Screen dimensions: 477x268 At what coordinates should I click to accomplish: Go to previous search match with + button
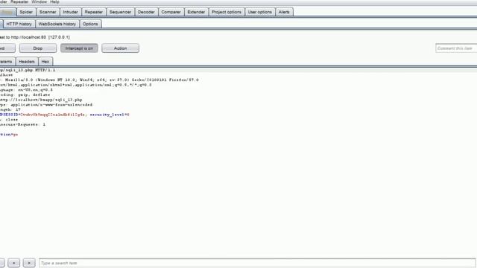13,263
